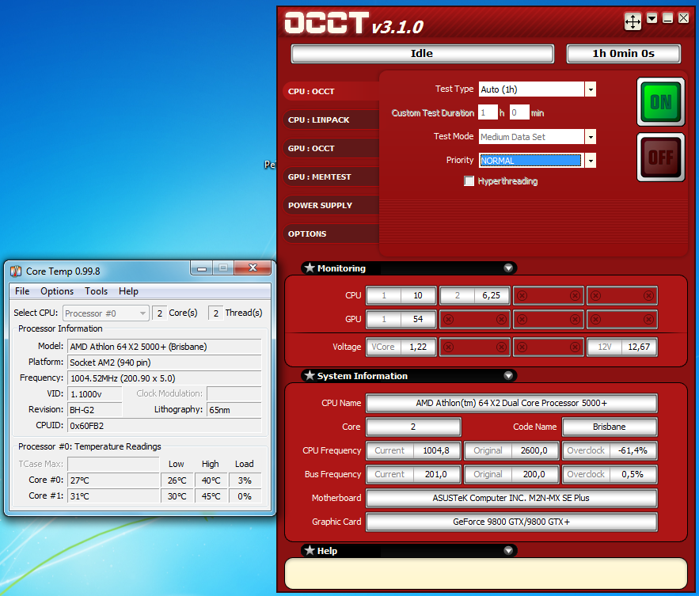699x596 pixels.
Task: Switch to the CPU : LINPACK tab
Action: coord(331,120)
